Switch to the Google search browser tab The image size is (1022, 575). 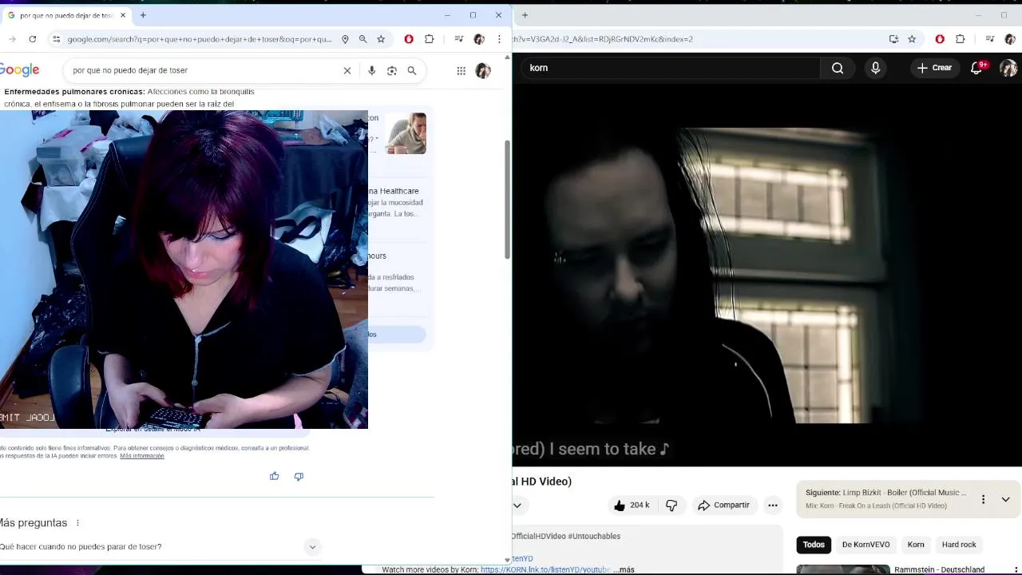(65, 15)
